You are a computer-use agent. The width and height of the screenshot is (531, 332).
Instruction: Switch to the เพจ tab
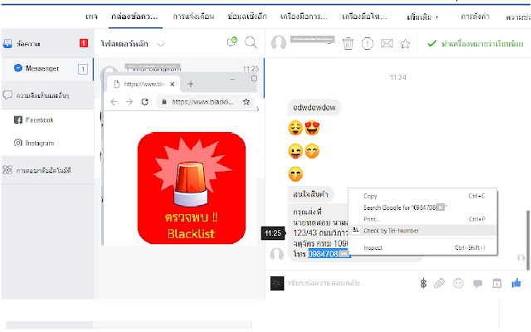point(91,17)
